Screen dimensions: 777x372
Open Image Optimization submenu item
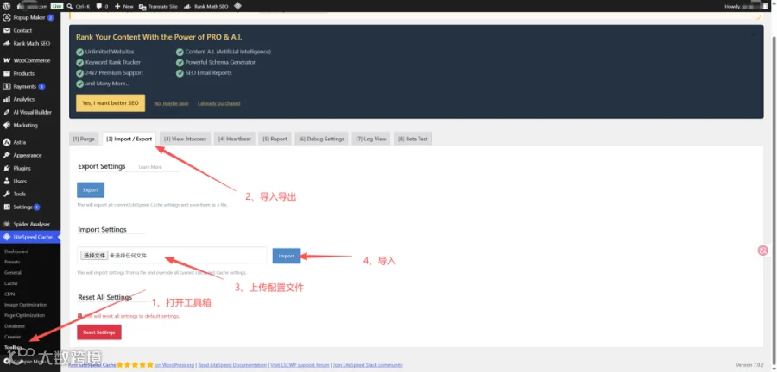(26, 305)
